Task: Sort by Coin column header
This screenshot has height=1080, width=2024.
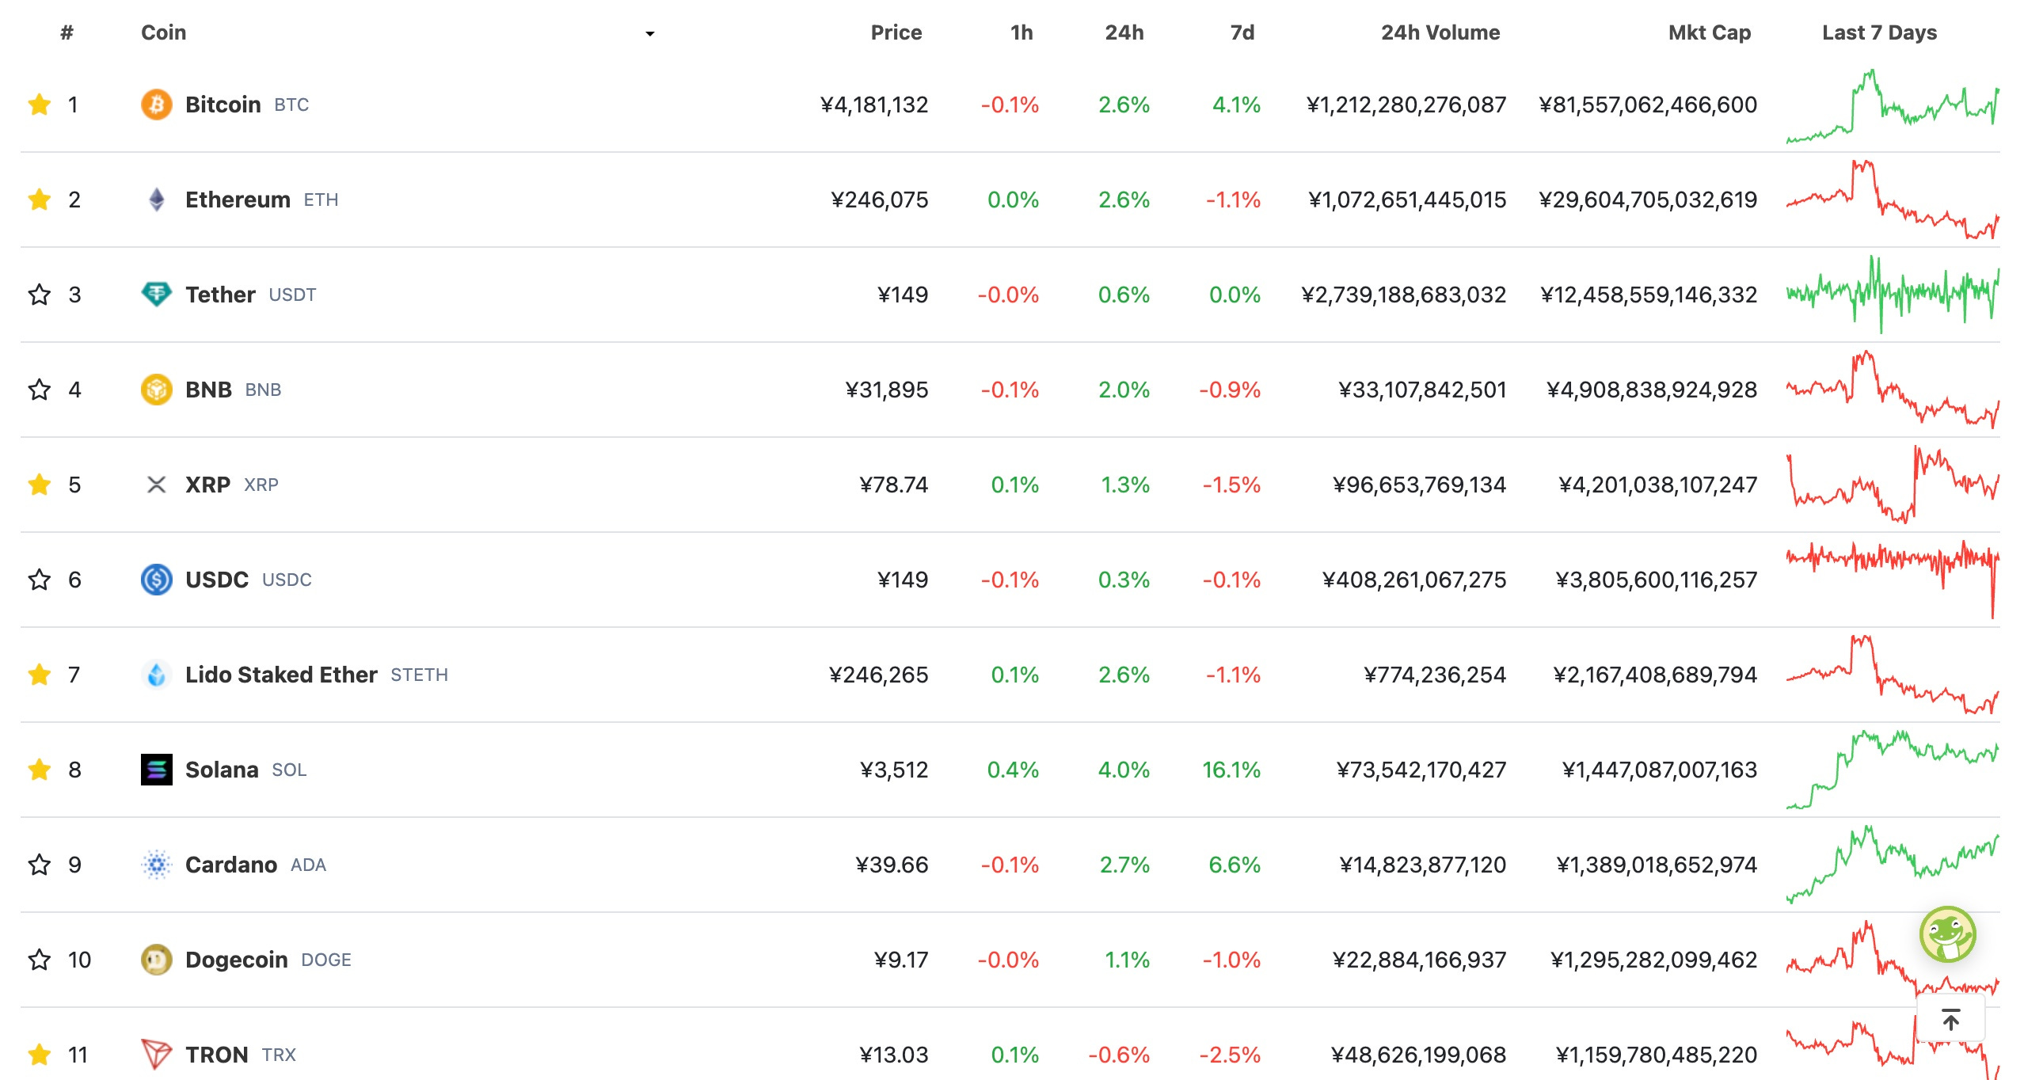Action: click(163, 32)
